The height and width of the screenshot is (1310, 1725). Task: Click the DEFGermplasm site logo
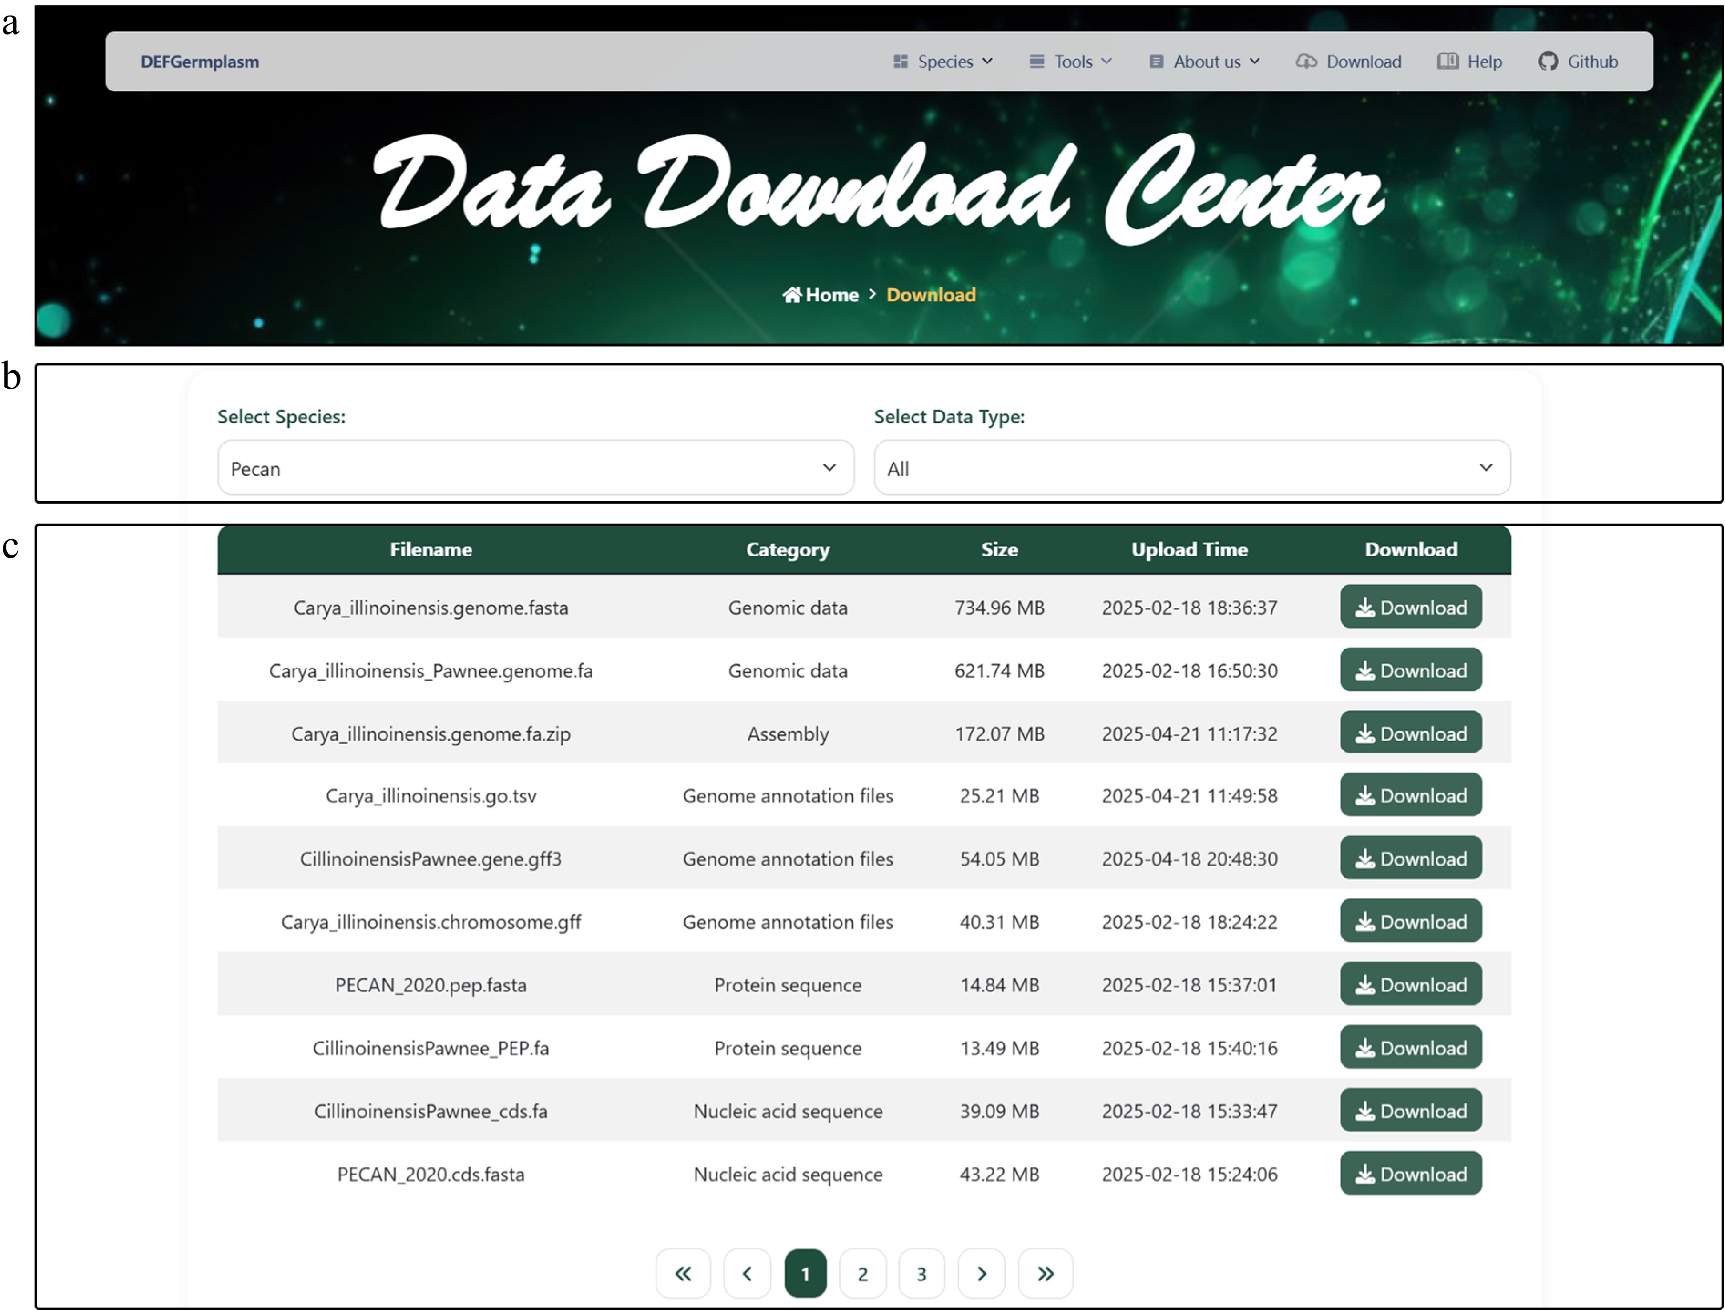pos(200,62)
